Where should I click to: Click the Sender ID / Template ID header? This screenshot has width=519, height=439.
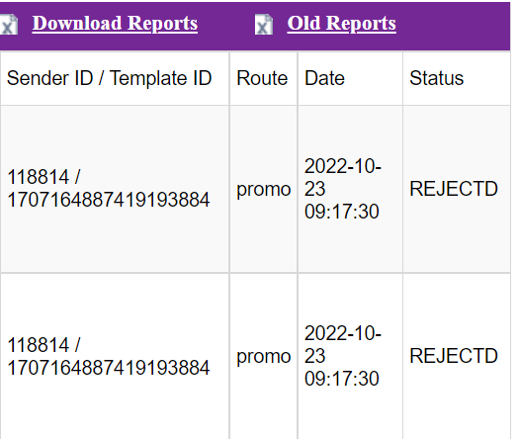coord(109,78)
